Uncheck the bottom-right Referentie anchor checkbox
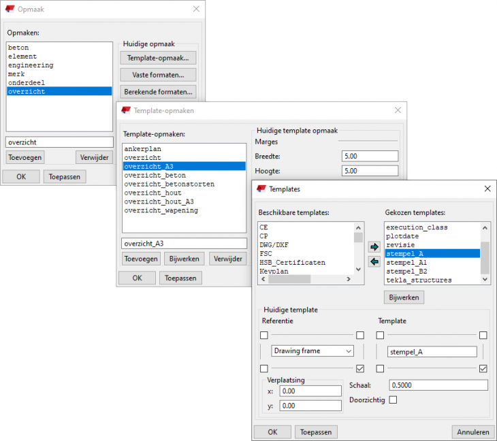 tap(360, 369)
